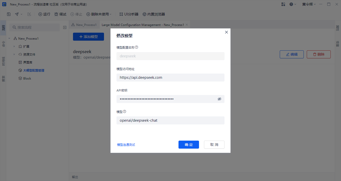Switch to the New_Process1 tab
Viewport: 341px width, 181px height.
pos(84,25)
